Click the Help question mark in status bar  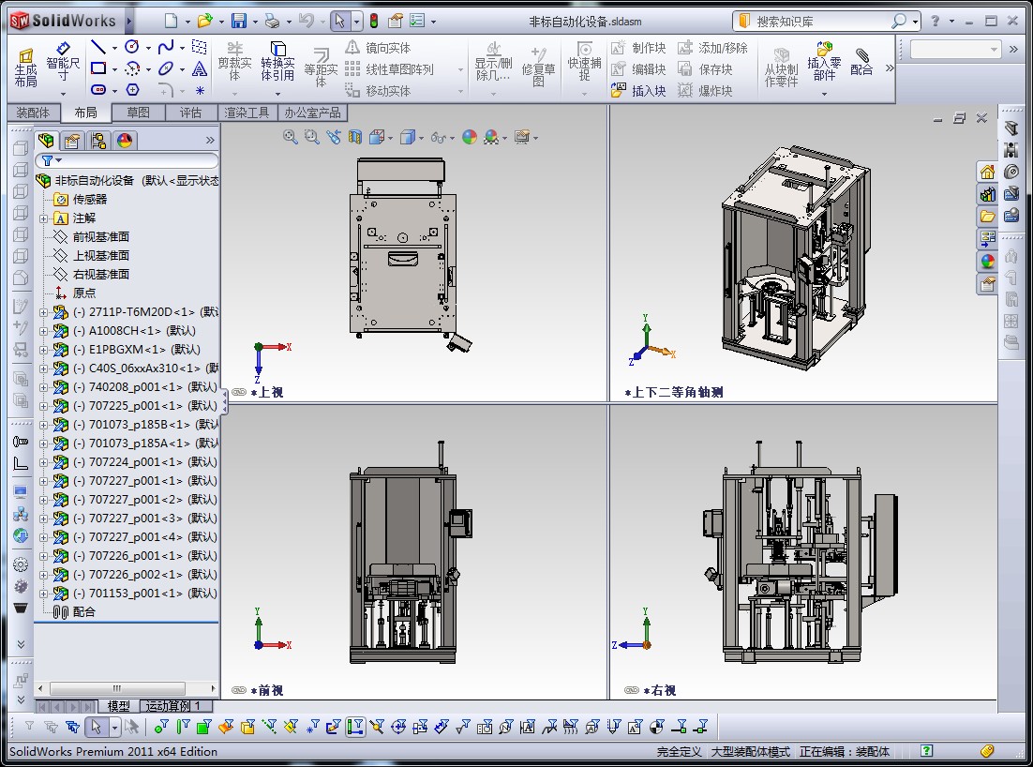tap(927, 750)
